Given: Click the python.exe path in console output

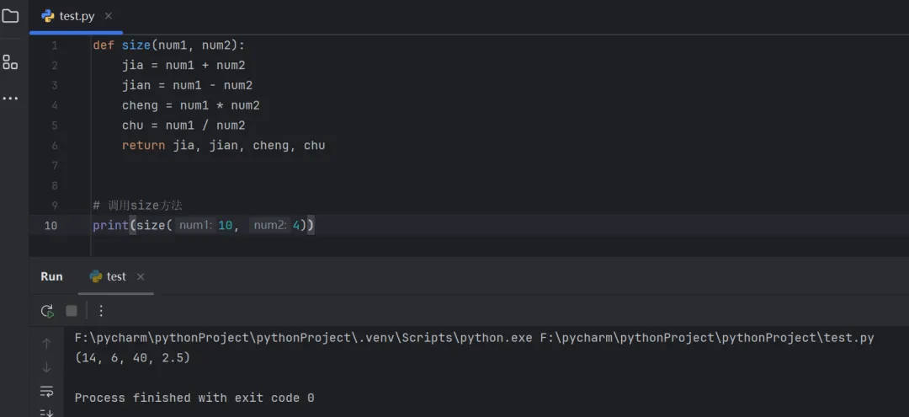Looking at the screenshot, I should [x=303, y=338].
